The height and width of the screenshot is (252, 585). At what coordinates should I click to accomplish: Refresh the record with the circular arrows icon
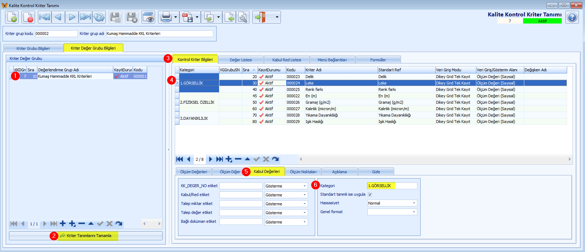[x=99, y=17]
